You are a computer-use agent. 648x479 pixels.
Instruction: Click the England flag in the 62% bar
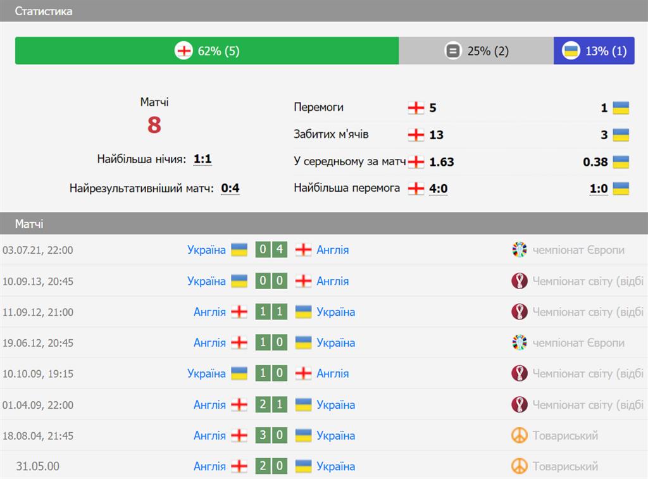[x=183, y=51]
